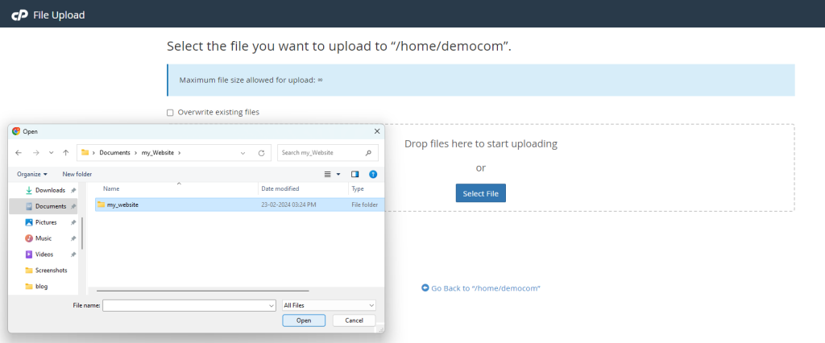825x343 pixels.
Task: Click the file list horizontal scrollbar
Action: pyautogui.click(x=202, y=291)
